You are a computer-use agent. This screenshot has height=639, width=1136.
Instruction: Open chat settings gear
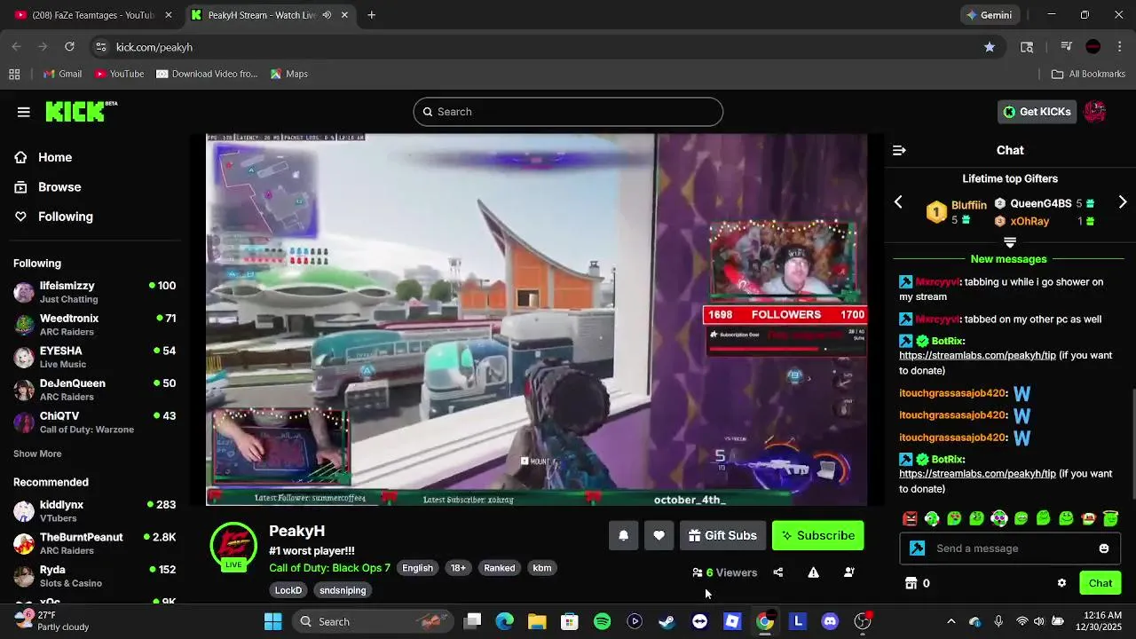click(1061, 583)
